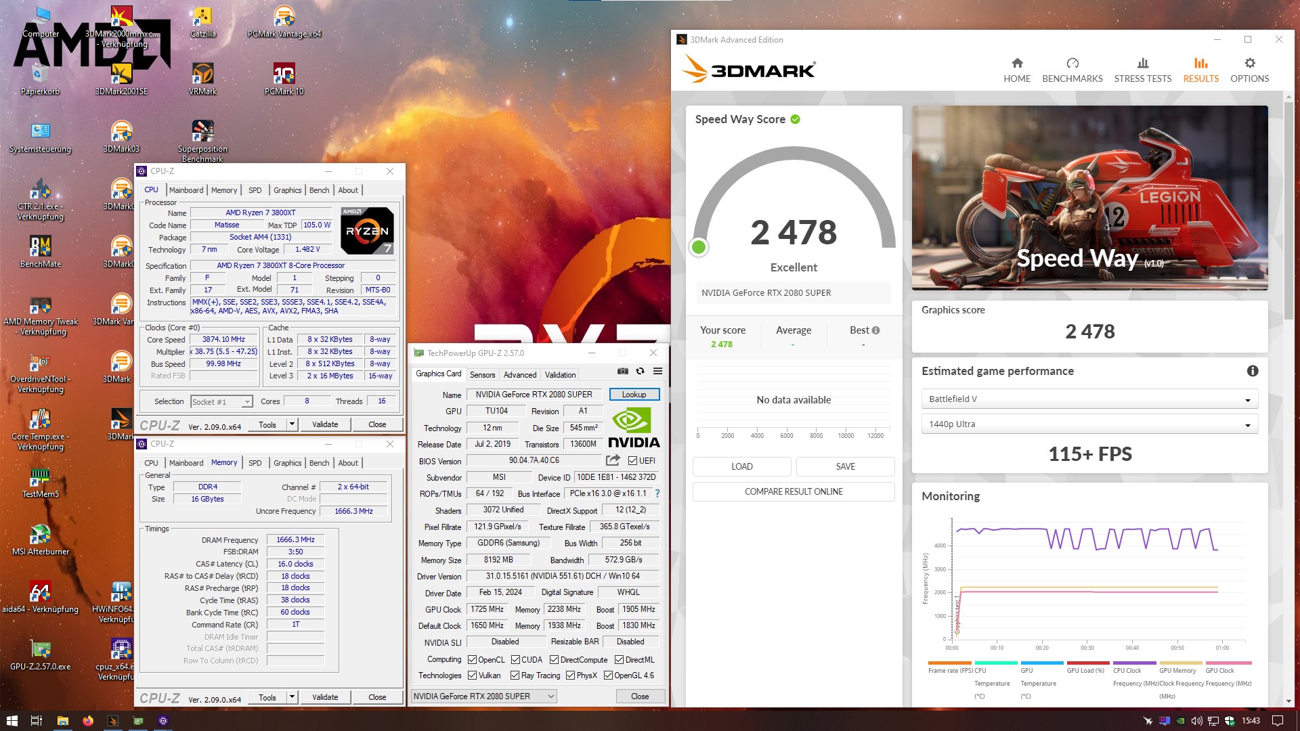1300x731 pixels.
Task: Click the GPU-Z refresh icon
Action: coord(640,371)
